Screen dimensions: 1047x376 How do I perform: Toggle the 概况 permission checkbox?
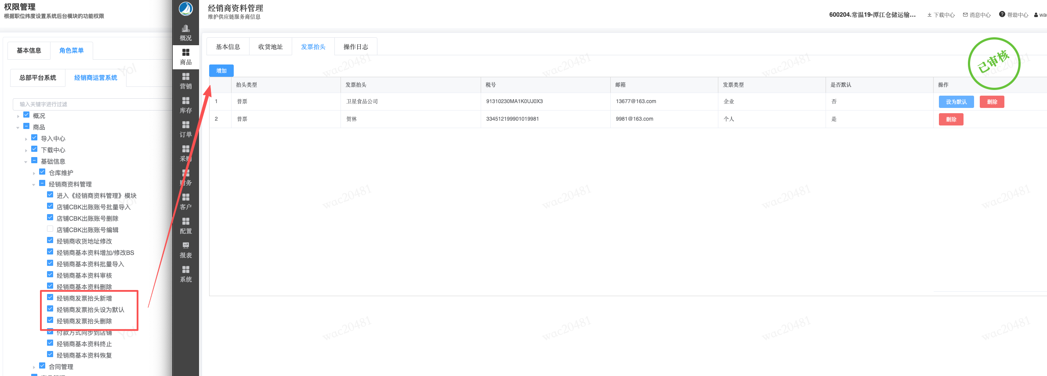coord(26,115)
